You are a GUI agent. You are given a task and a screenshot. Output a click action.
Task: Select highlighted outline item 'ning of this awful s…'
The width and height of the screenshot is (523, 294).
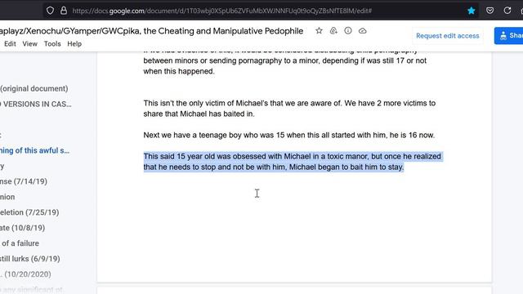(x=34, y=150)
